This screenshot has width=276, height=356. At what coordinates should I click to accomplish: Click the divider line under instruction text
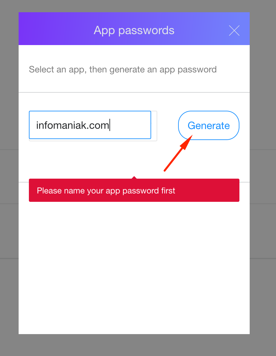coord(134,92)
